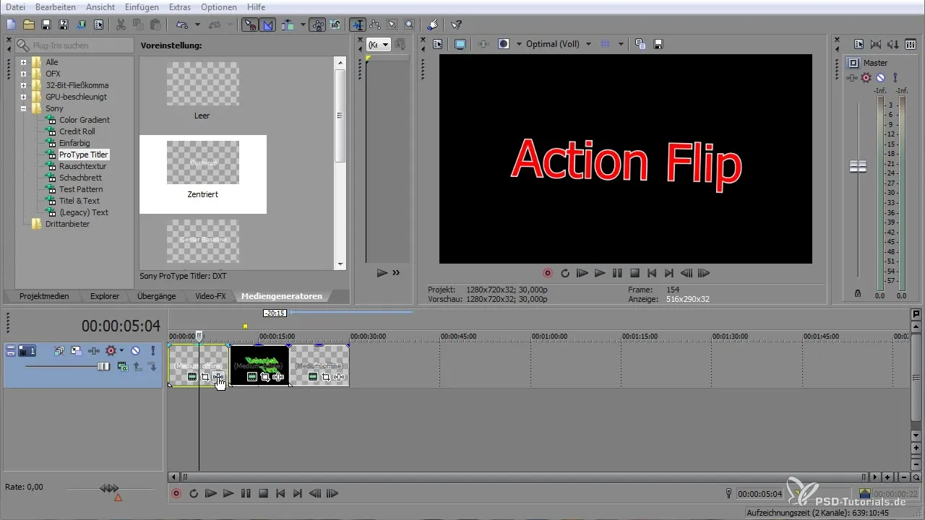This screenshot has height=520, width=925.
Task: Click compositing mode icon in track header
Action: click(x=122, y=367)
